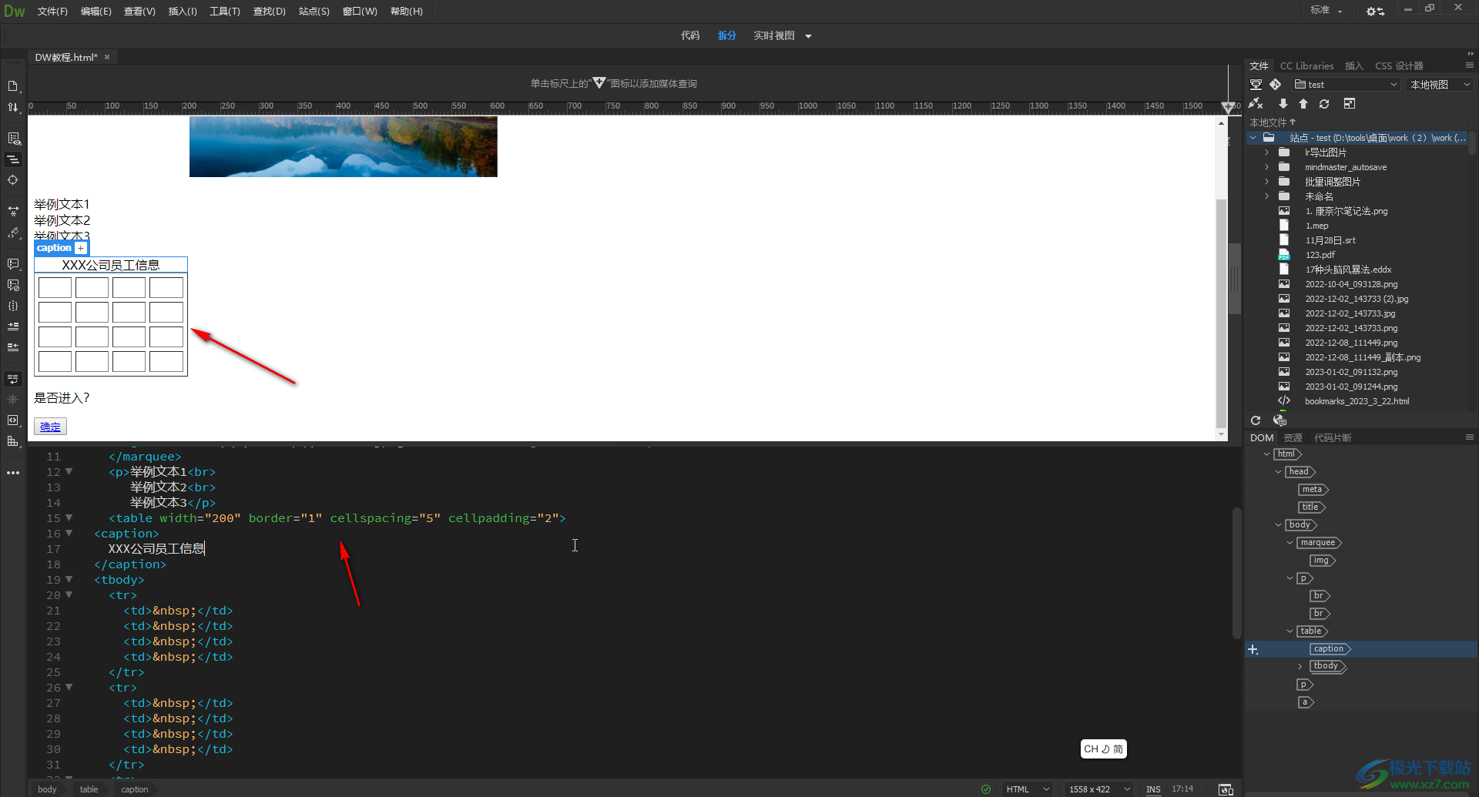Select file bookmarks_2023_3_22.html
The height and width of the screenshot is (797, 1479).
click(1357, 401)
